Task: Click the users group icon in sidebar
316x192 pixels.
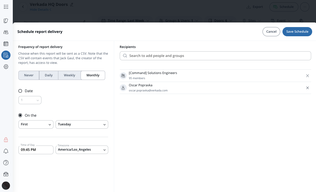Action: [6, 32]
